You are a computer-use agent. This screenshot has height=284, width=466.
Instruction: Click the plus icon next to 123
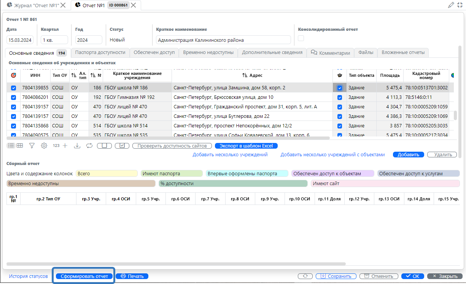(x=65, y=146)
